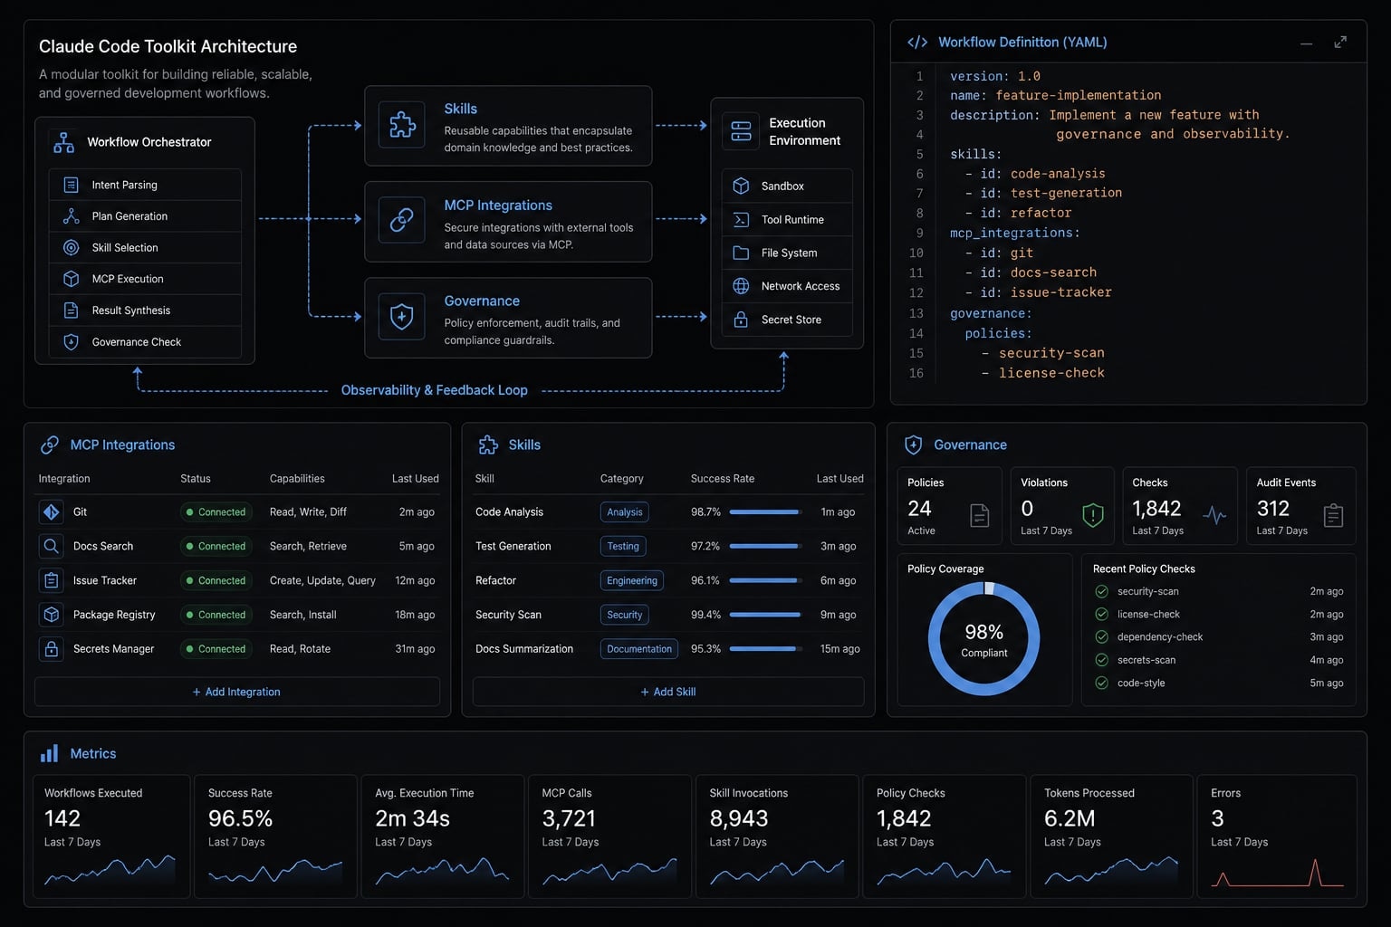Screen dimensions: 1391x927
Task: Click the Observability & Feedback Loop label
Action: [435, 390]
